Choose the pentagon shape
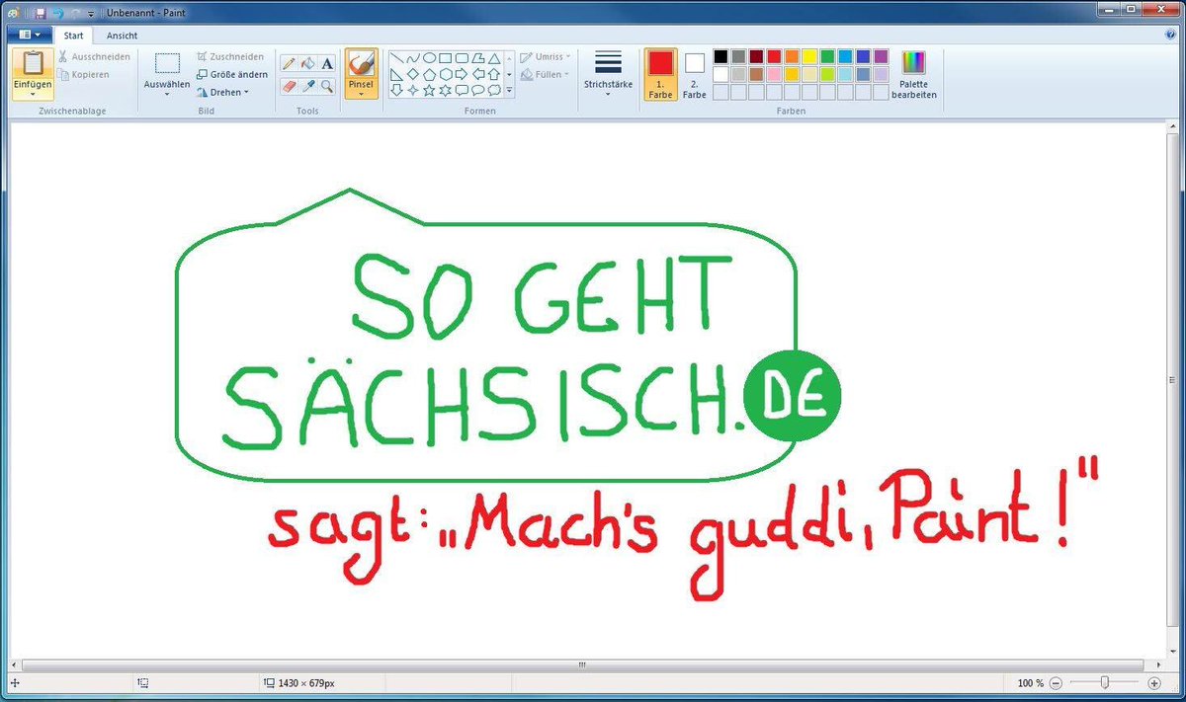 coord(429,74)
